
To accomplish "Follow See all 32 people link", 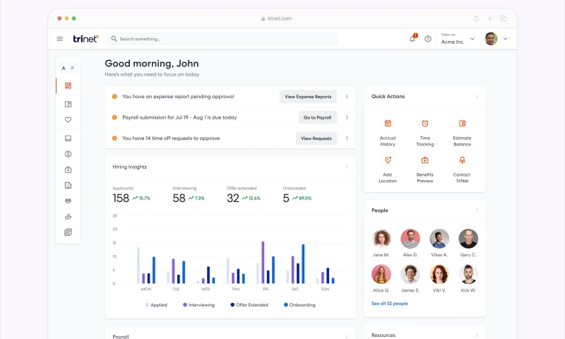I will point(390,304).
